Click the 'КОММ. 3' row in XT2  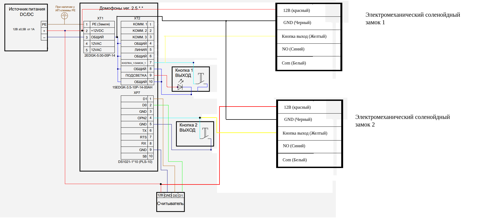point(137,37)
